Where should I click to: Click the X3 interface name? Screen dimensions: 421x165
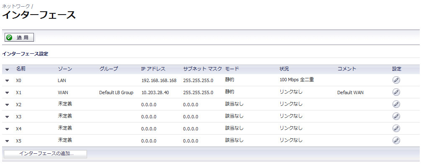tap(18, 117)
